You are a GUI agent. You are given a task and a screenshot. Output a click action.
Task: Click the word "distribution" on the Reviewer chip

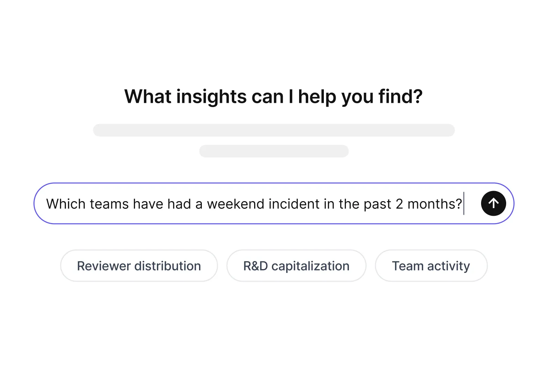point(168,266)
